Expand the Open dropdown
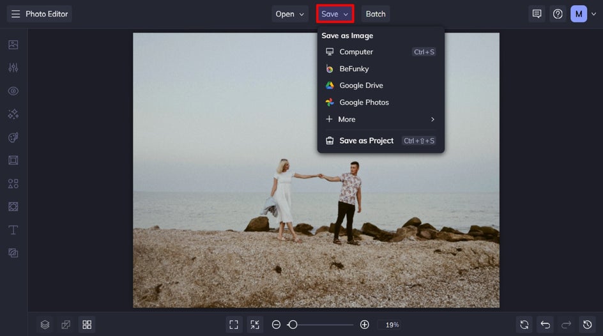Viewport: 603px width, 336px height. [289, 14]
